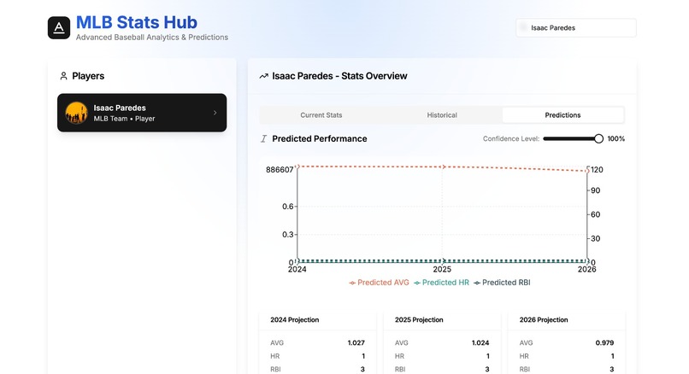Click the 2025 Projection heading
The width and height of the screenshot is (689, 374).
419,320
